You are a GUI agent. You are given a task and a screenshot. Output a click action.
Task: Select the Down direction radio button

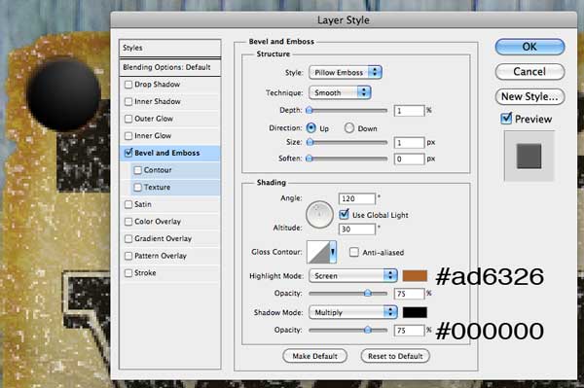(349, 128)
